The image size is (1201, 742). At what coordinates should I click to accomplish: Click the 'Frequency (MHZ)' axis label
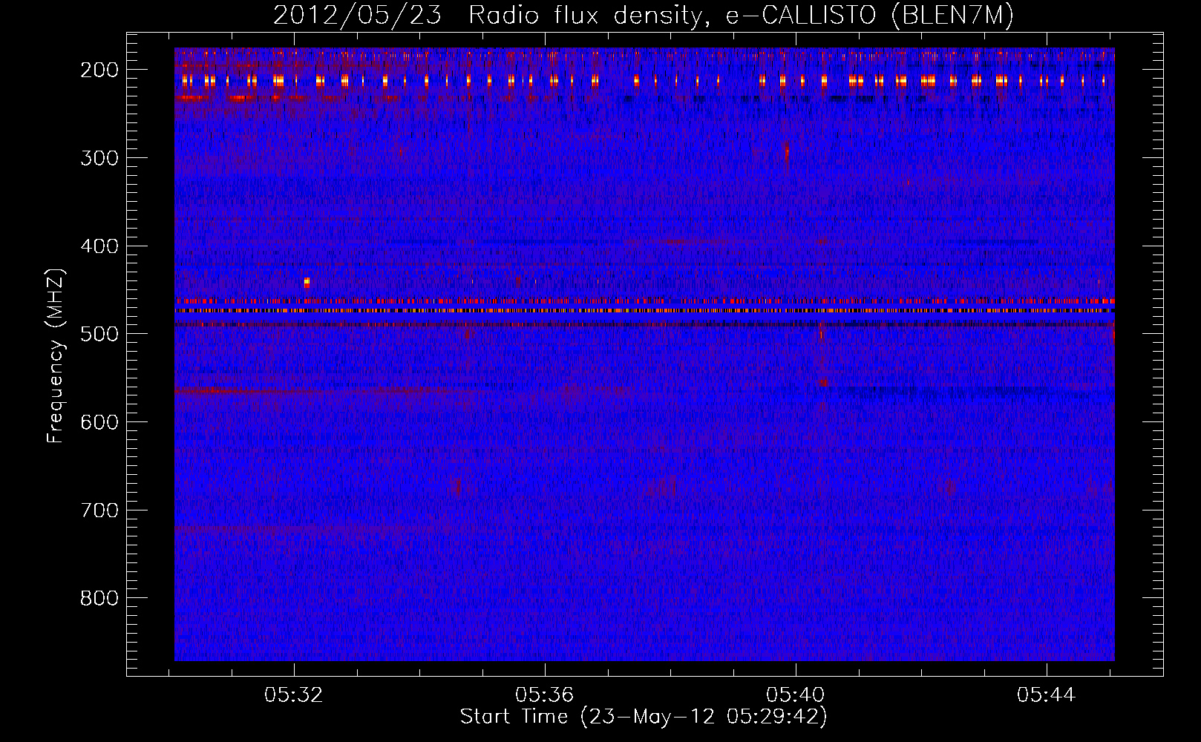click(56, 355)
